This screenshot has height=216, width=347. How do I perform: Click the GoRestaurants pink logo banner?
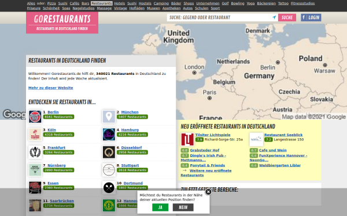pyautogui.click(x=62, y=22)
